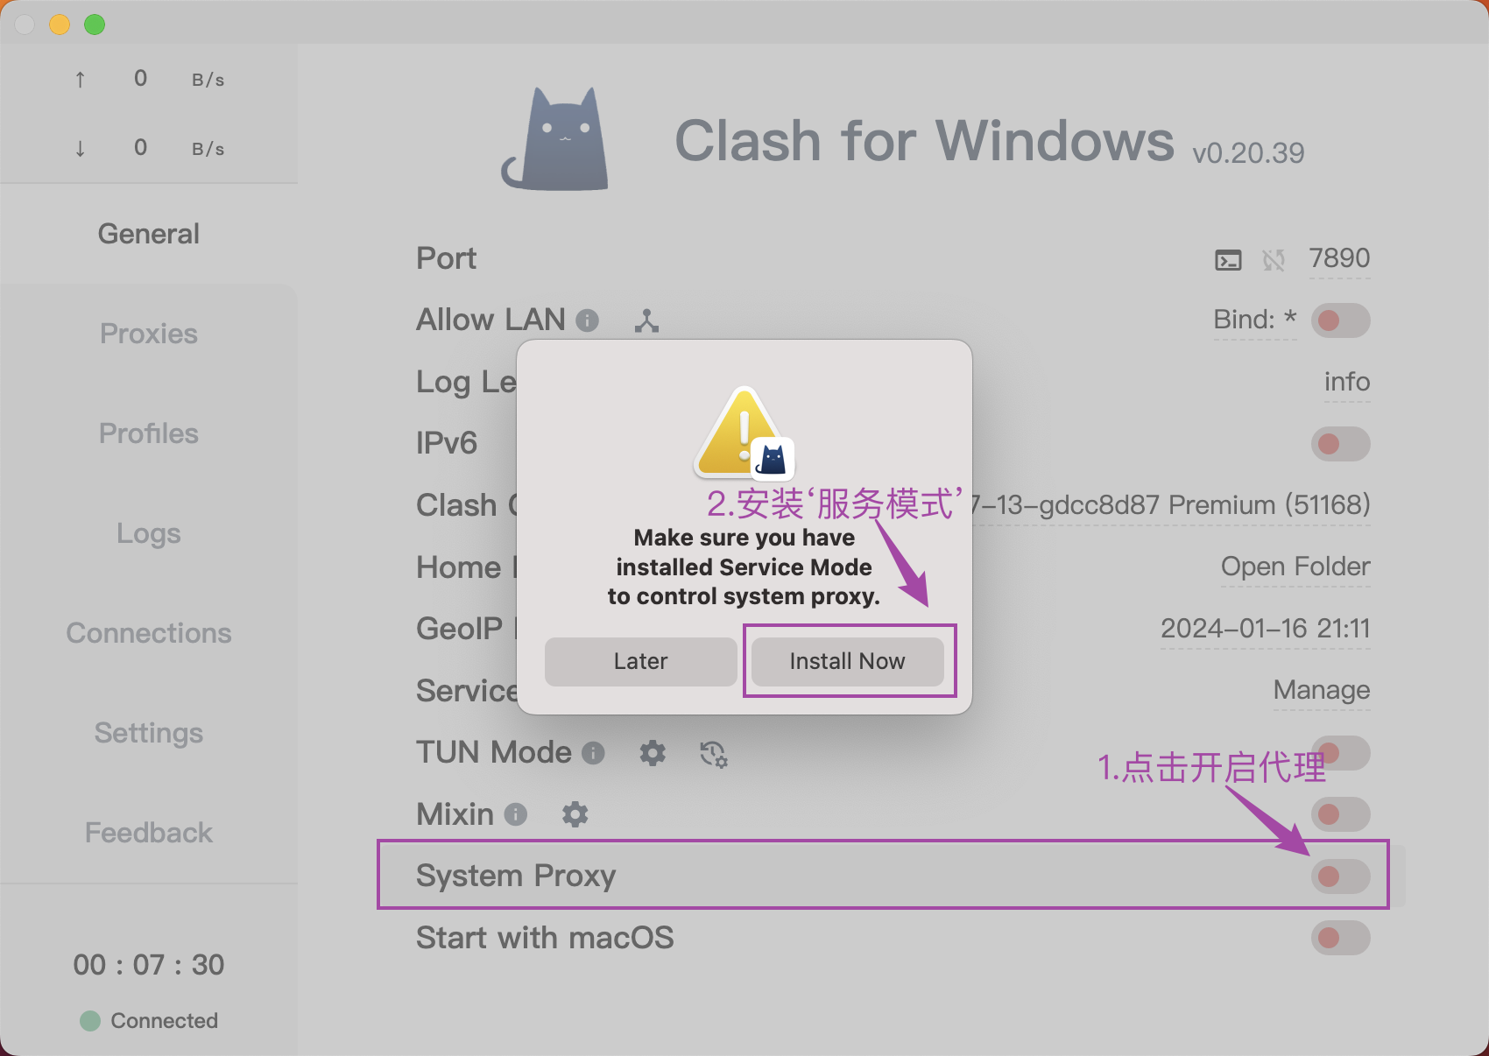Click the Open Folder link

pos(1295,567)
